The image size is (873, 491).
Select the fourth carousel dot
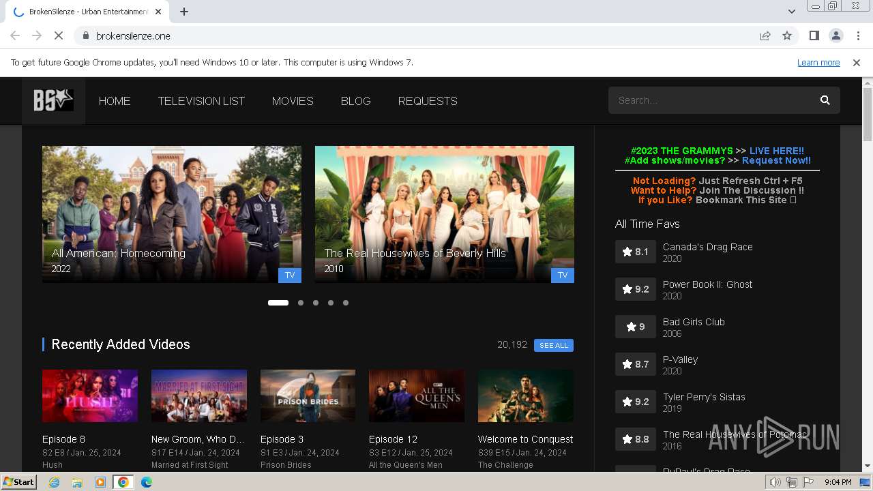pos(331,303)
